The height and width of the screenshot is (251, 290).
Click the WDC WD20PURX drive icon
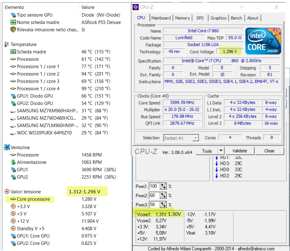pos(13,133)
